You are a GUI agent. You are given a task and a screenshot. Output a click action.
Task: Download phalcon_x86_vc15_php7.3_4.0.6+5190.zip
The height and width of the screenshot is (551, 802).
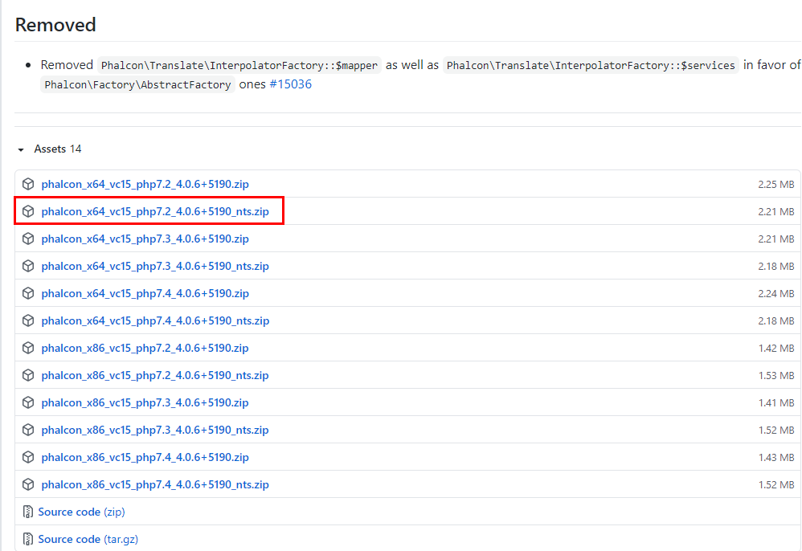pos(145,402)
